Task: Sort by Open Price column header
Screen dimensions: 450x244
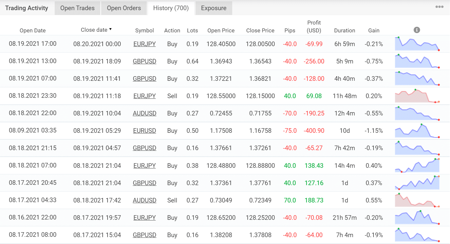Action: (x=221, y=30)
